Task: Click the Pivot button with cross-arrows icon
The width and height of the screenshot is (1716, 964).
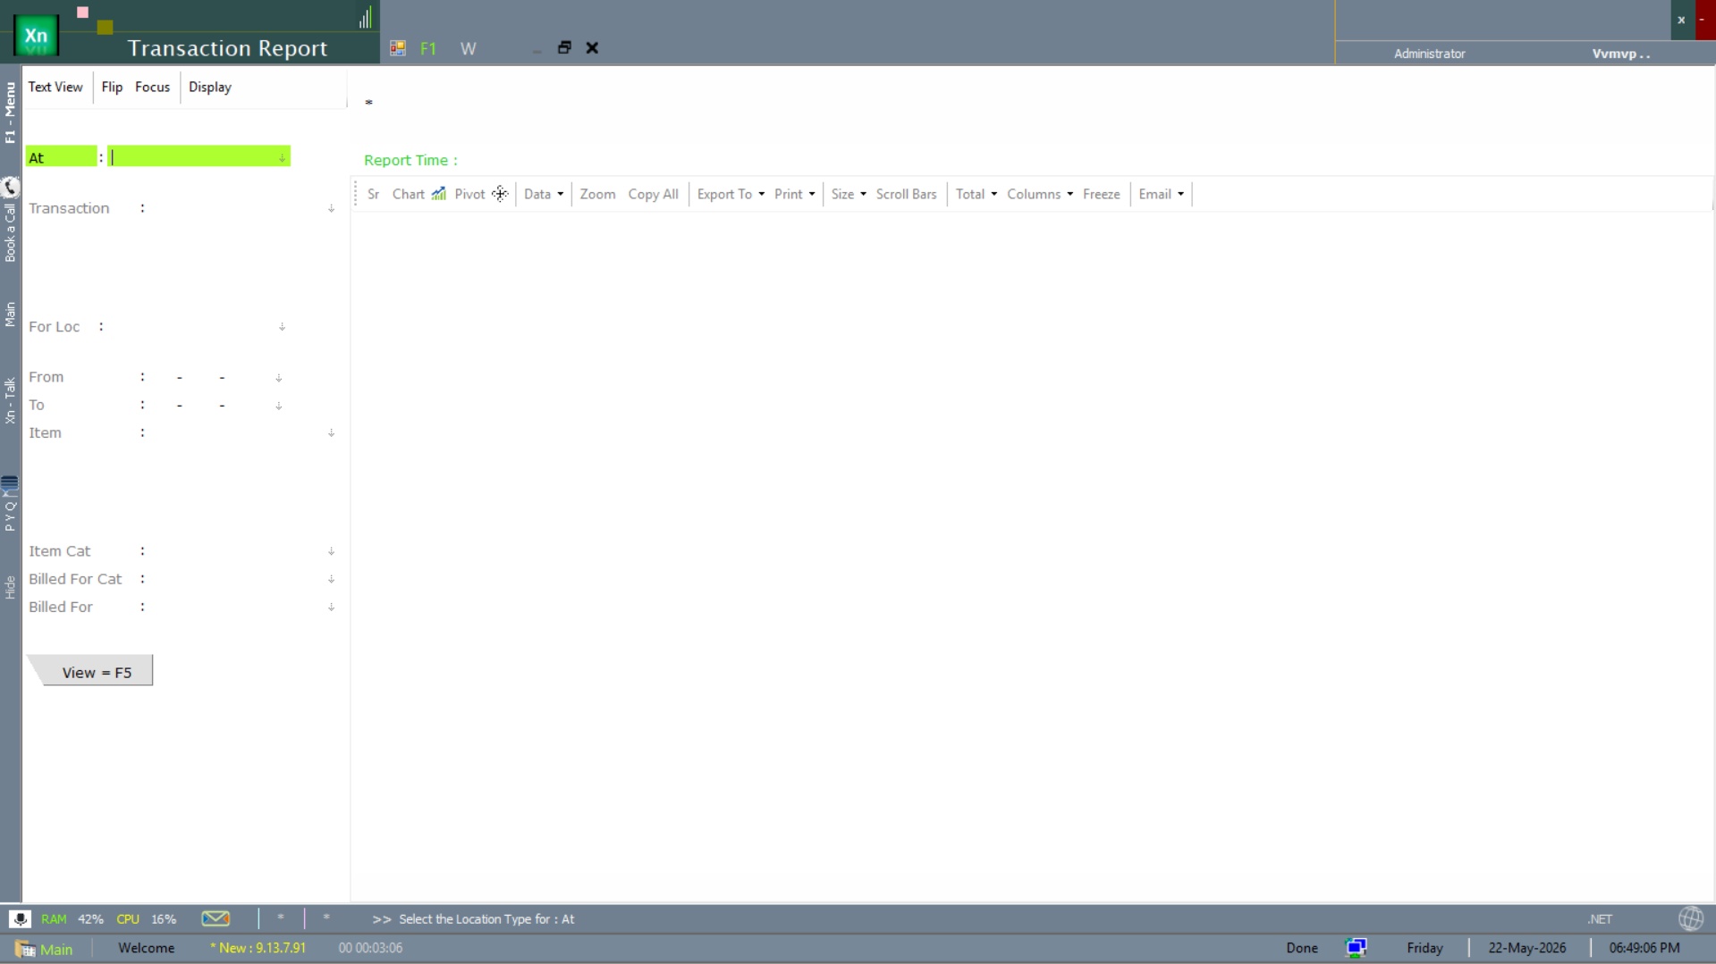Action: coord(481,194)
